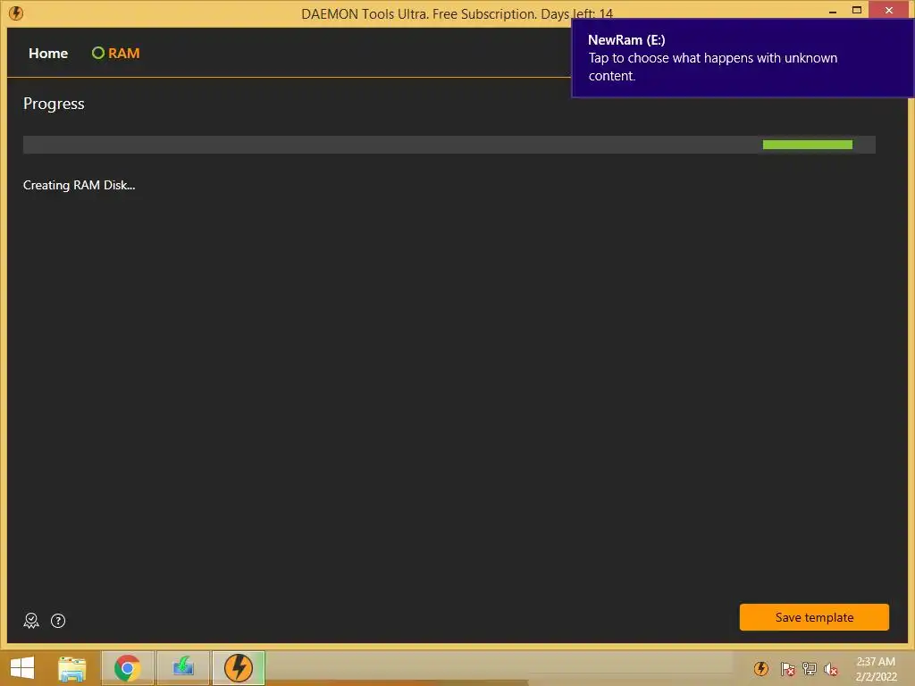
Task: Click the Save template button
Action: coord(814,617)
